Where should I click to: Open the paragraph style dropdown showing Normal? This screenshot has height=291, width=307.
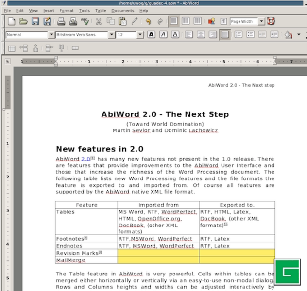click(51, 35)
